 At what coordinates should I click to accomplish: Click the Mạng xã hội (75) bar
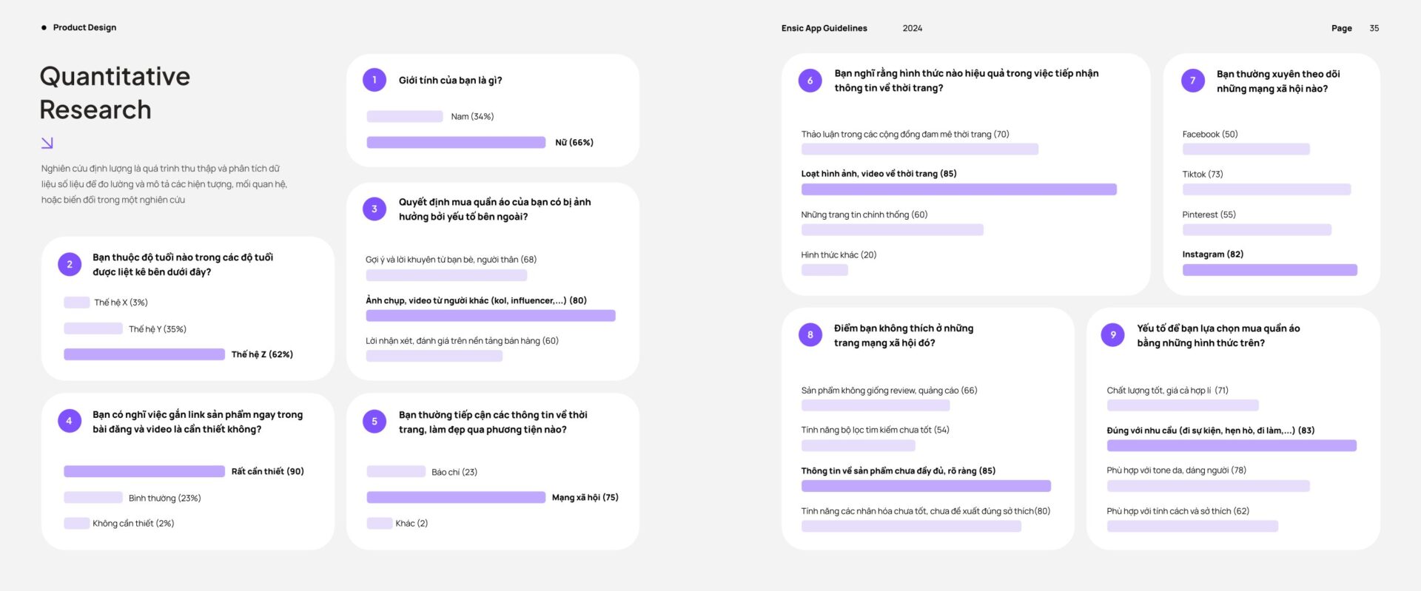456,497
